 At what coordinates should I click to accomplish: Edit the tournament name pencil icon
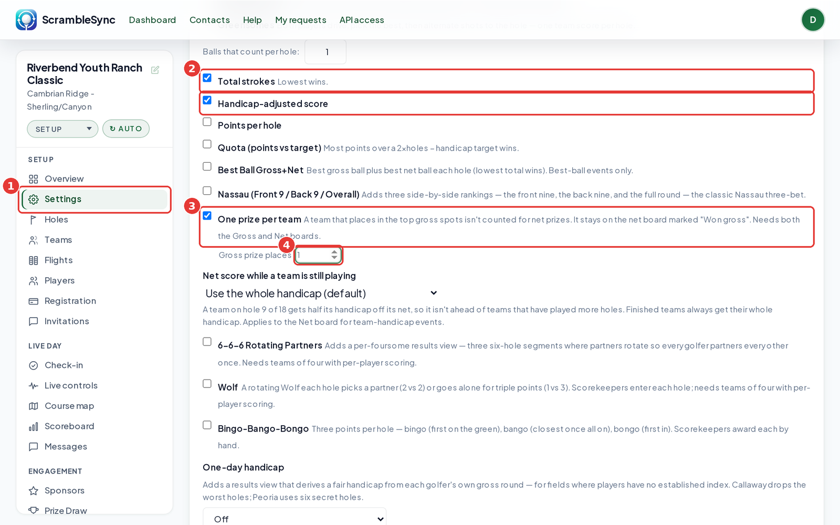155,70
